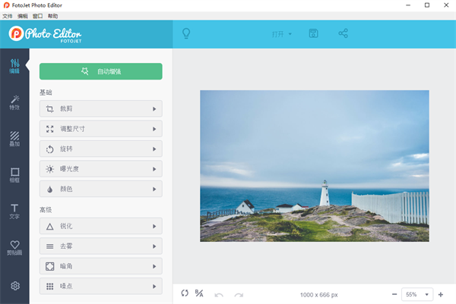Image resolution: width=456 pixels, height=304 pixels.
Task: Open the 帮助 menu
Action: click(52, 15)
